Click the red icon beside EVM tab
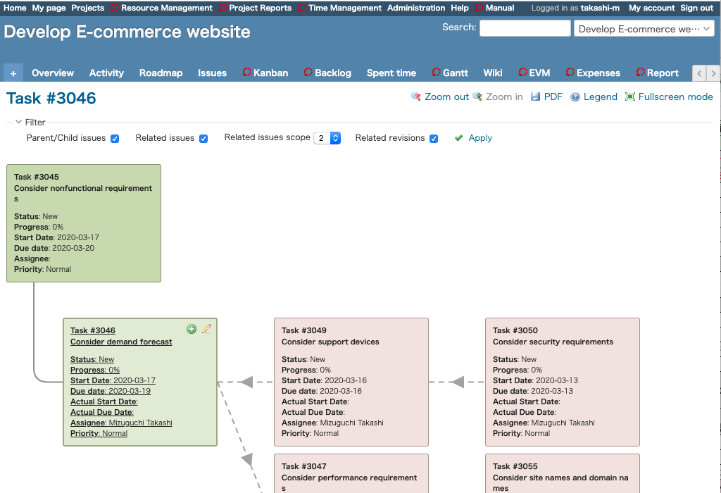The image size is (721, 493). pyautogui.click(x=523, y=73)
